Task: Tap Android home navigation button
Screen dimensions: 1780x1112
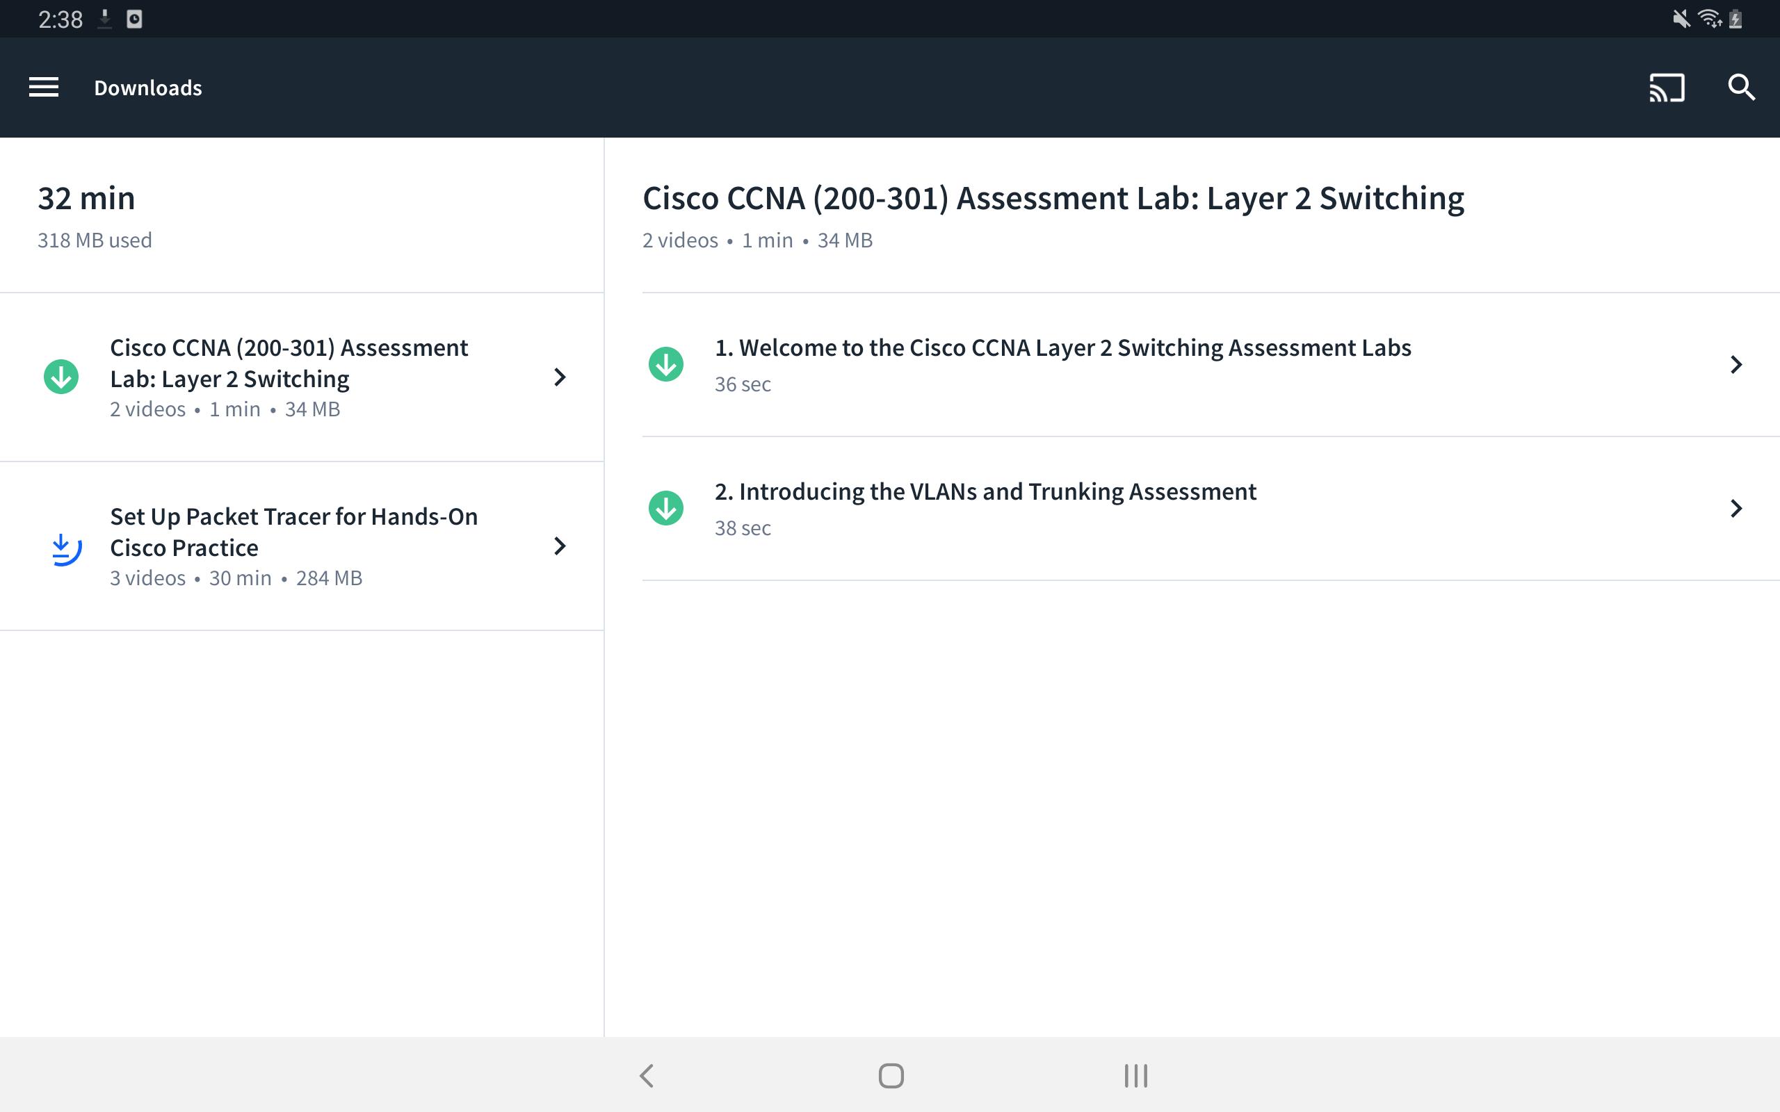Action: coord(891,1075)
